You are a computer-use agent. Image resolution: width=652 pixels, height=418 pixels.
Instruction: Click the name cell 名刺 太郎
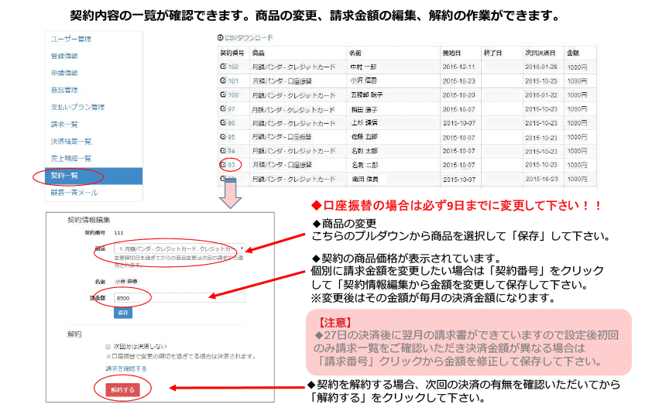365,151
